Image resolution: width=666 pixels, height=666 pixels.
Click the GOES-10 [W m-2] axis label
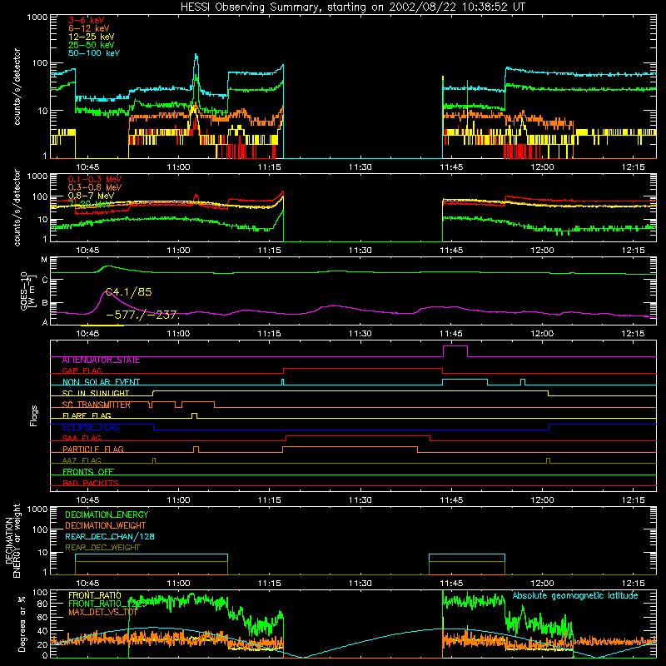(x=28, y=291)
